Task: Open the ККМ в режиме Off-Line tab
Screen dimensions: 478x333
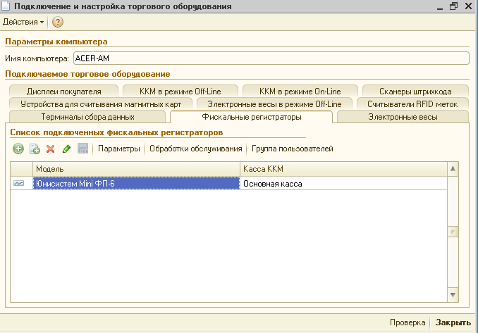Action: (179, 91)
